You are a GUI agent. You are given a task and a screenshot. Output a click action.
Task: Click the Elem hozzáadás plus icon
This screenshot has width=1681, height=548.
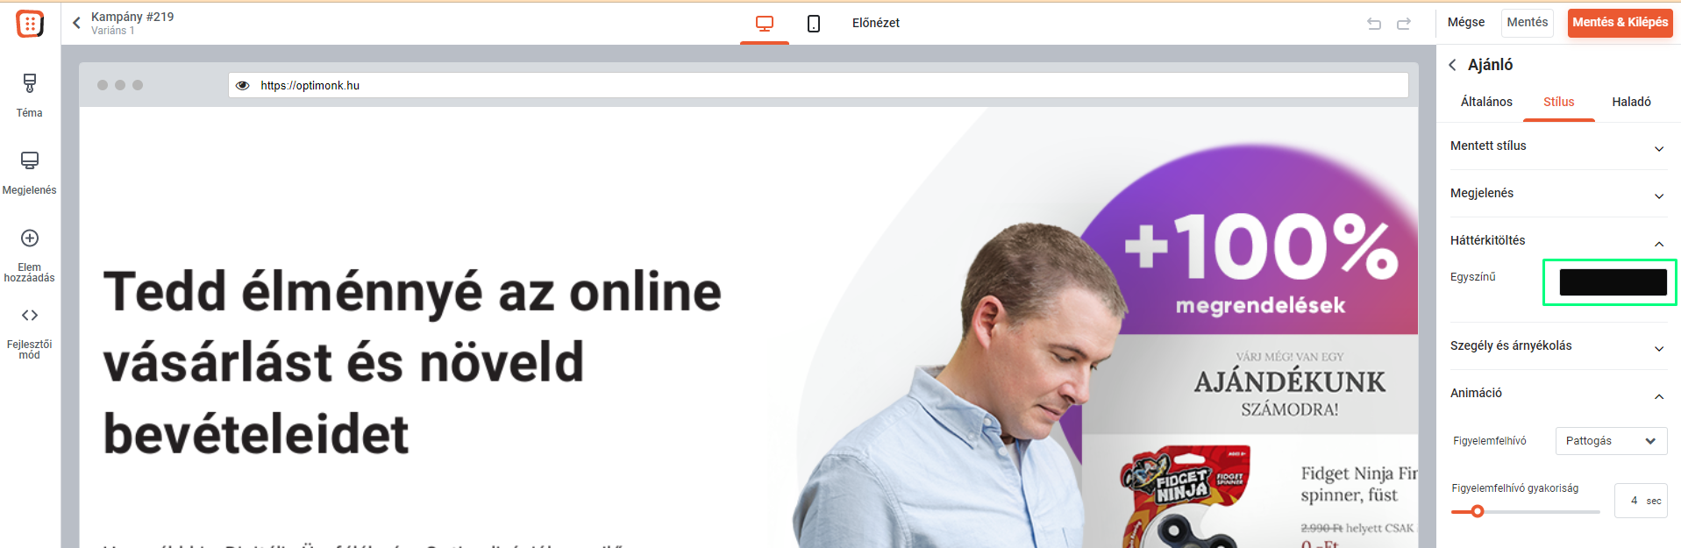point(30,238)
